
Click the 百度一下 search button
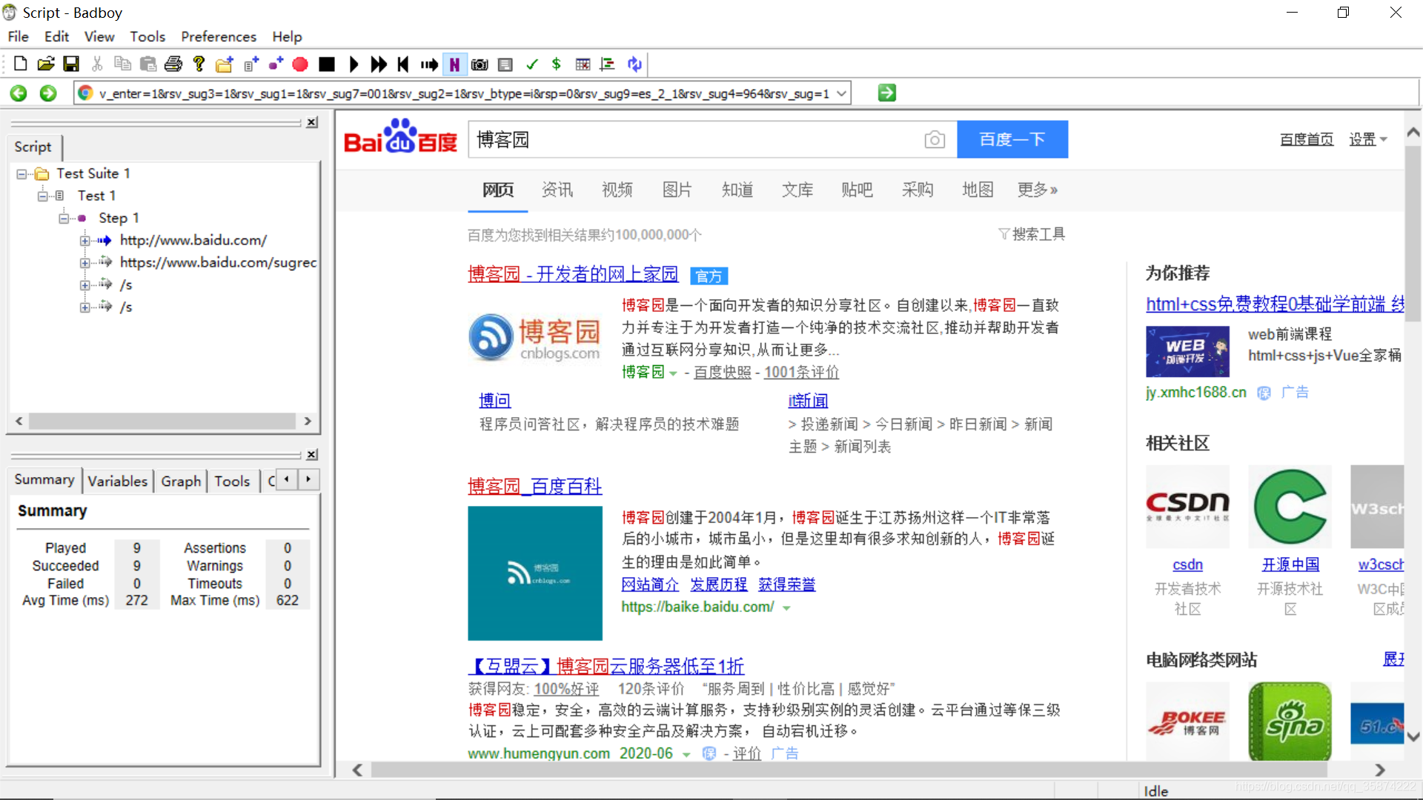pyautogui.click(x=1012, y=139)
